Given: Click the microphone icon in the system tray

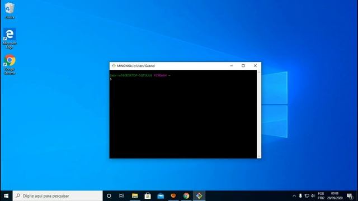Looking at the screenshot, I should coord(300,196).
